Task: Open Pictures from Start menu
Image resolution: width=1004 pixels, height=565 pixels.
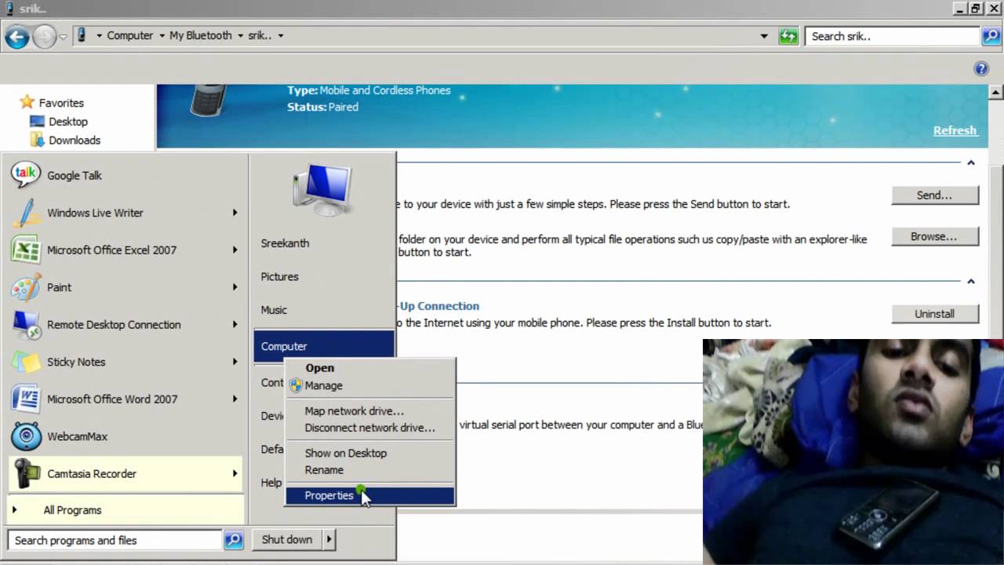Action: tap(279, 277)
